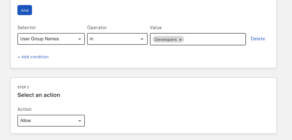Click the Operator field label

pyautogui.click(x=97, y=27)
